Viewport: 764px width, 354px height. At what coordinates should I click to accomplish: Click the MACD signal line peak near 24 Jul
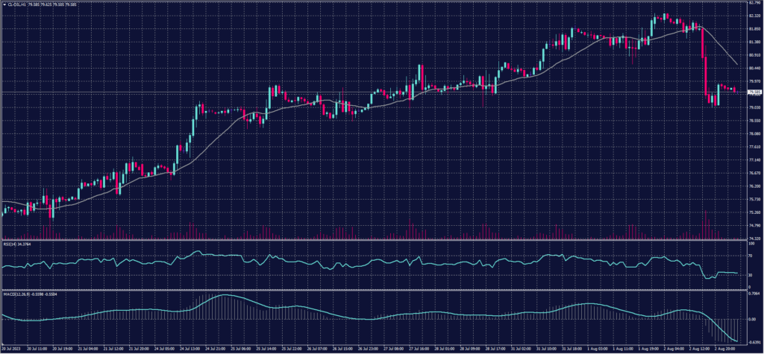click(224, 295)
